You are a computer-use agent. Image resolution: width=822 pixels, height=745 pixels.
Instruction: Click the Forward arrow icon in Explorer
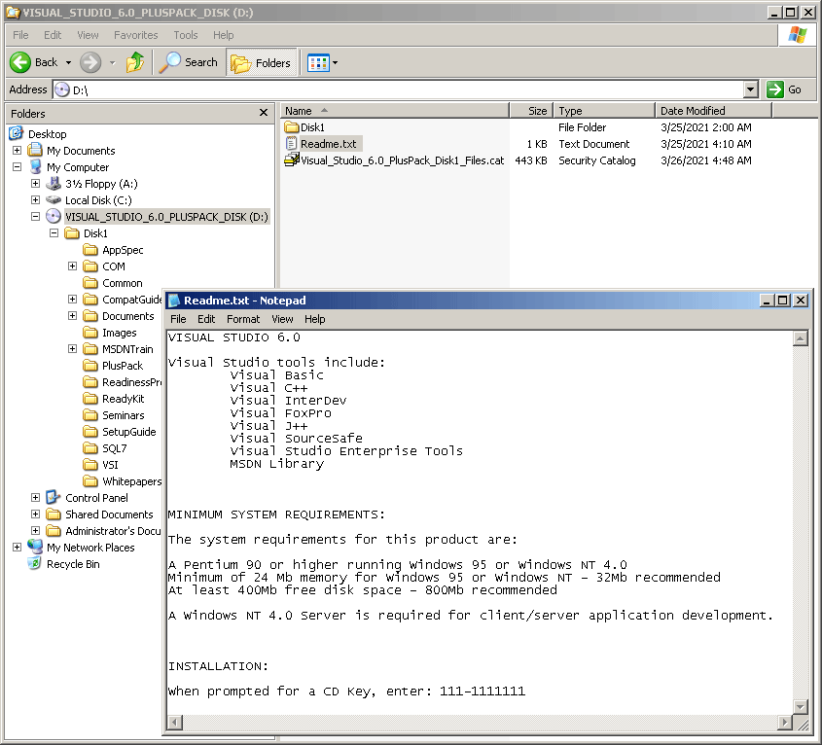[90, 62]
